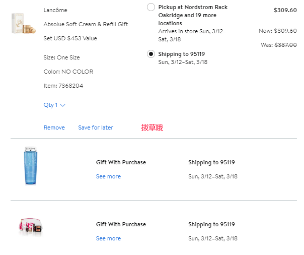Click the Item 7368204 number text
The height and width of the screenshot is (255, 304).
tap(63, 86)
